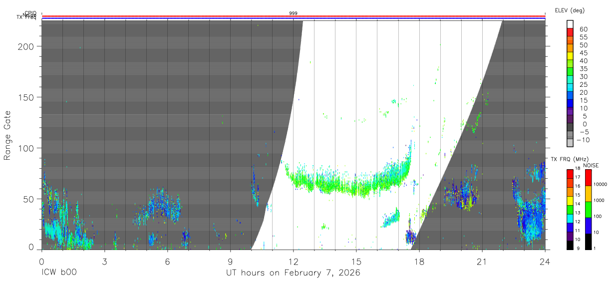Click the −5 label on the ELEV scale

(x=584, y=132)
